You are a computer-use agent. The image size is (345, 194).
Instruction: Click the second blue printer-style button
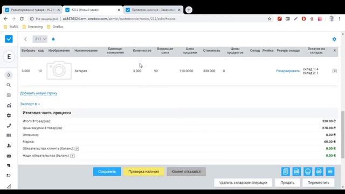[296, 171]
